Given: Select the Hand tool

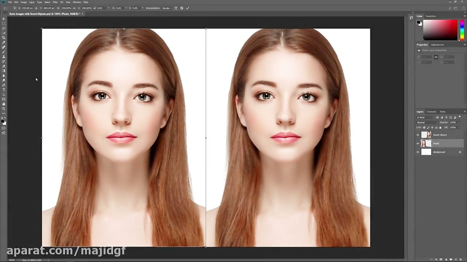Looking at the screenshot, I should point(4,104).
